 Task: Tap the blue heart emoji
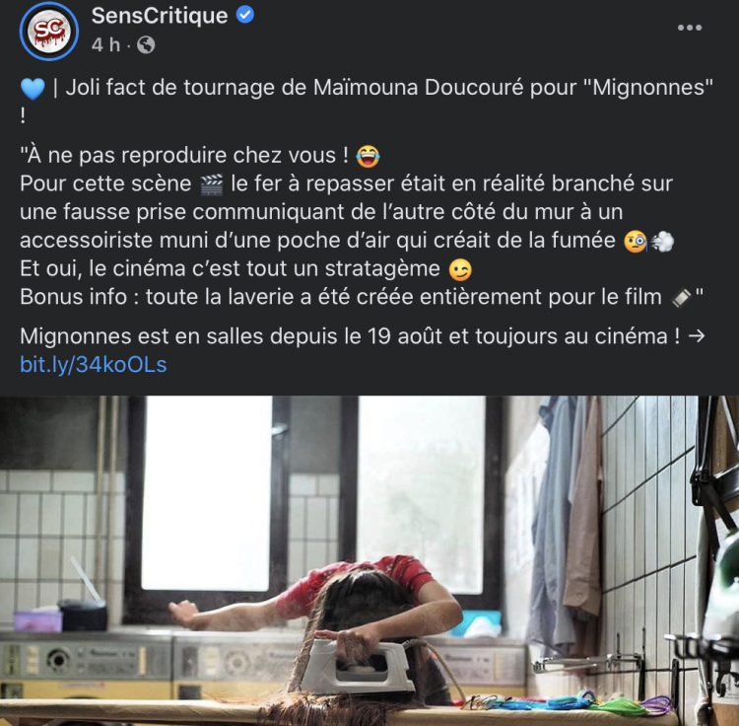click(33, 89)
